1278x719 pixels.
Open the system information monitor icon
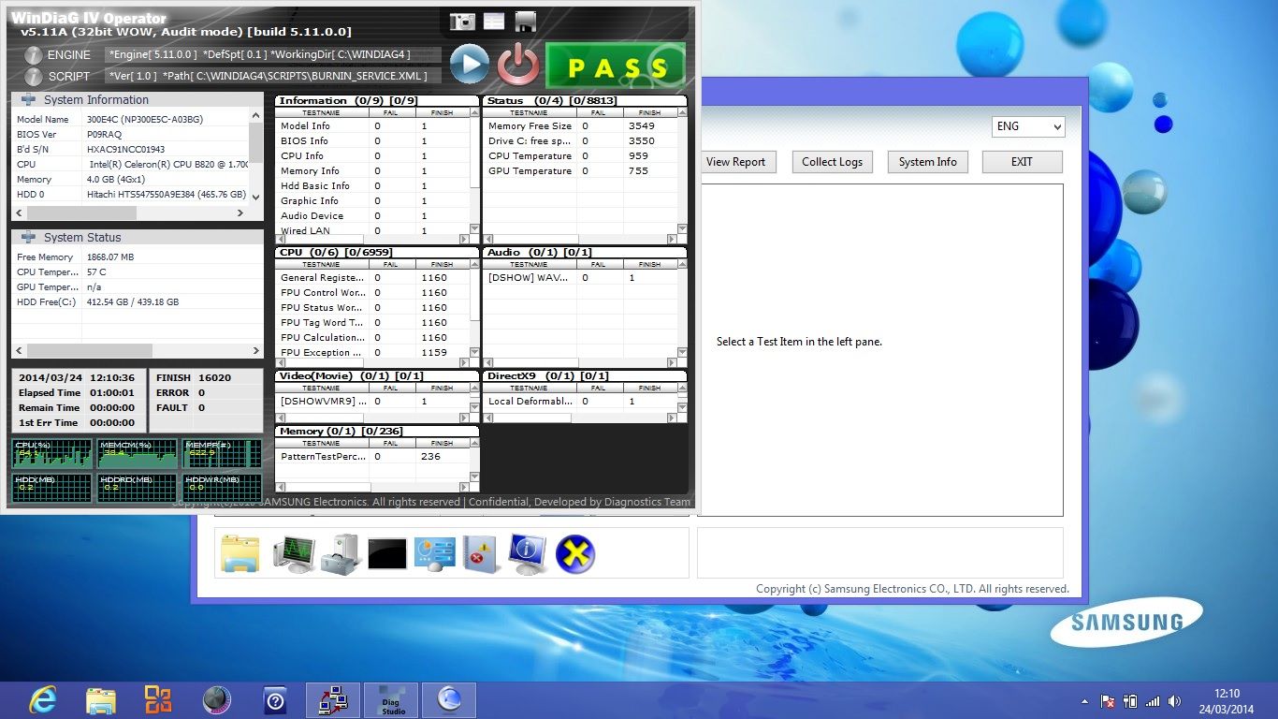(528, 553)
